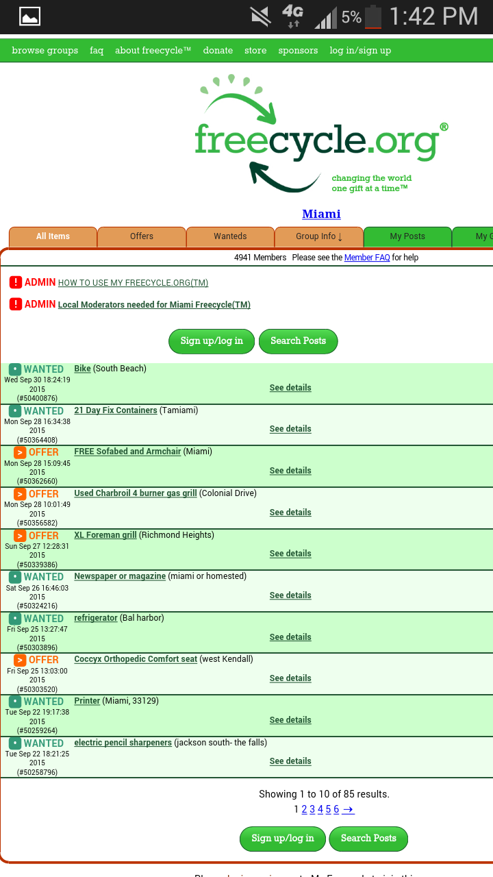
Task: See details for FREE Sofabed and Armchair
Action: coord(290,471)
